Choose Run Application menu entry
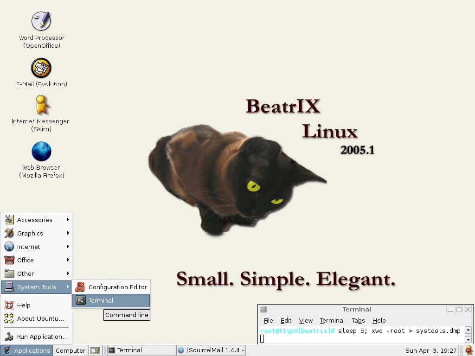 [36, 337]
